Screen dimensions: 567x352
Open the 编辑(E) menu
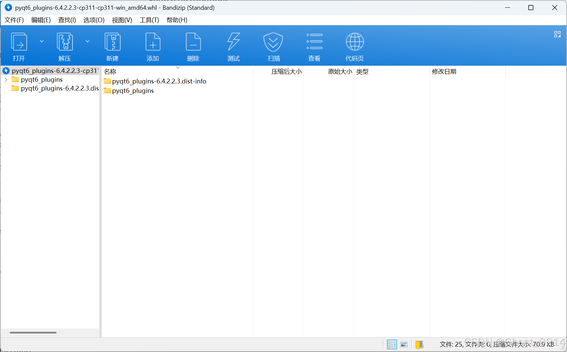coord(41,20)
